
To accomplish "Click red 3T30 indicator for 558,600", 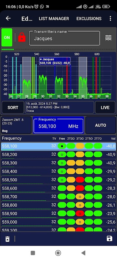I will (80, 188).
